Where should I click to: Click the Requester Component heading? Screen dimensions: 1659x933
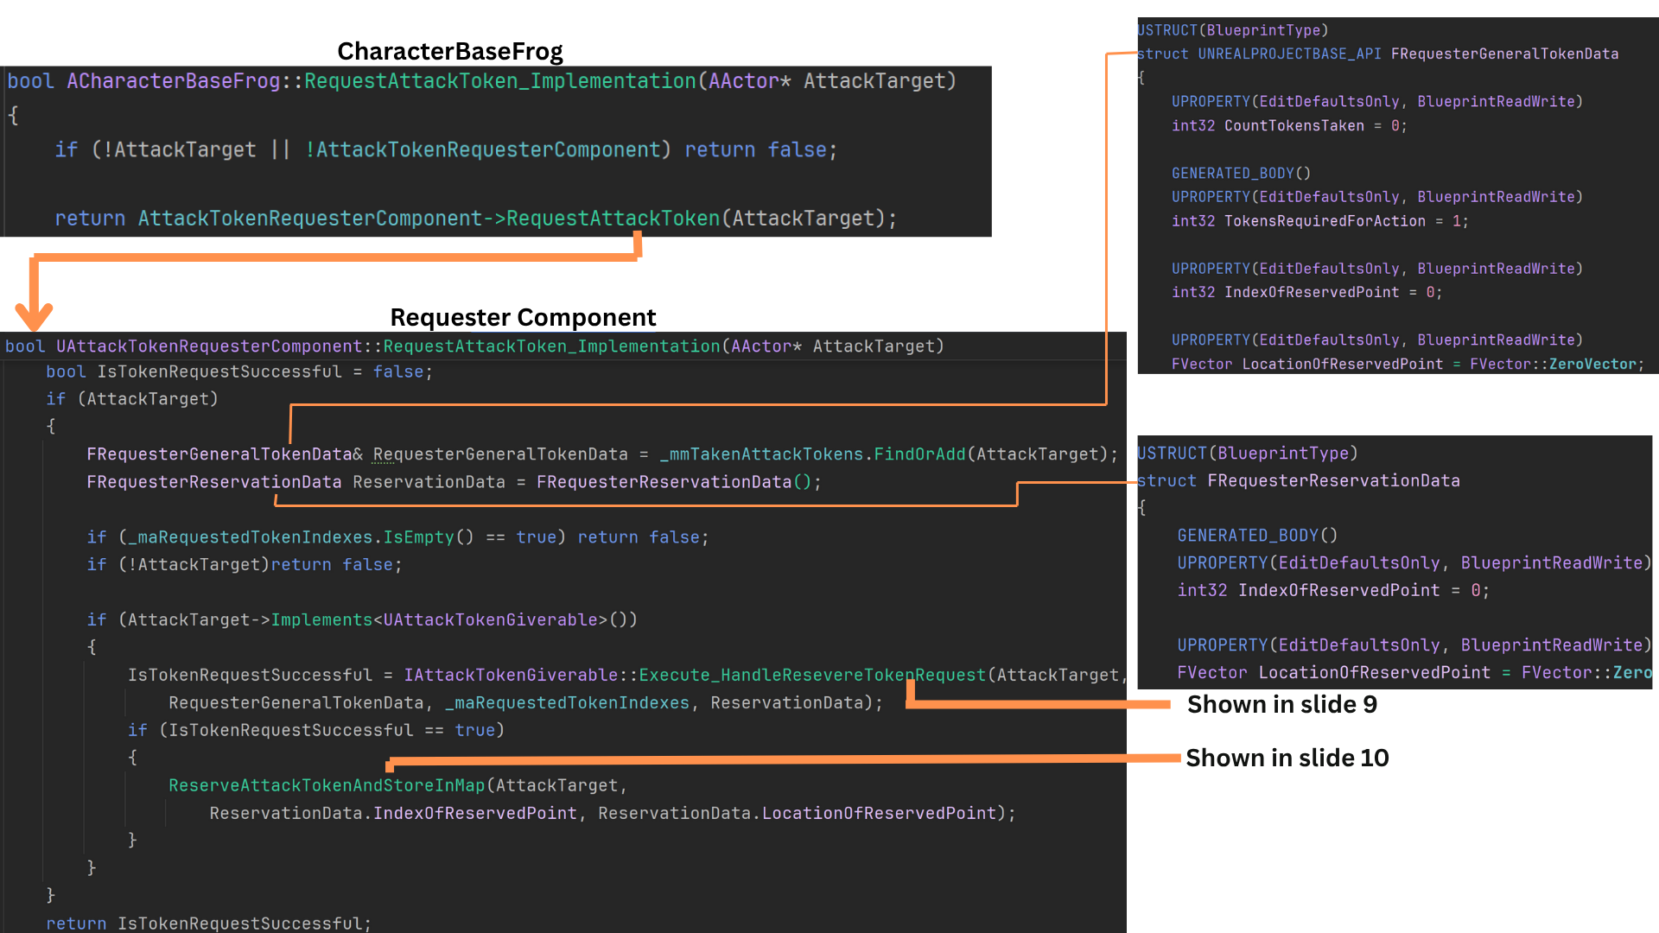point(523,317)
